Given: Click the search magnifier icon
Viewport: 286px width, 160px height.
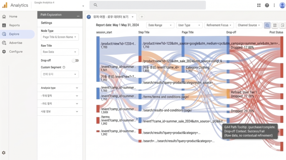Looking at the screenshot, I should pyautogui.click(x=95, y=5).
